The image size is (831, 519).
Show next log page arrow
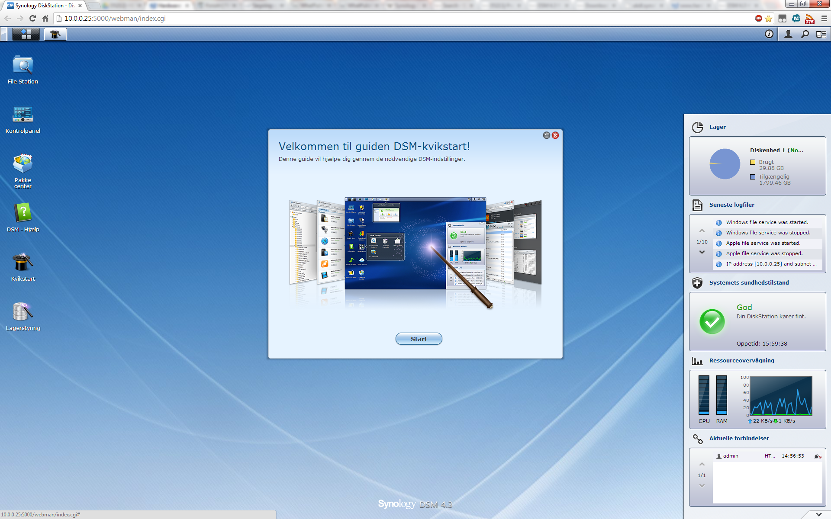click(x=702, y=252)
